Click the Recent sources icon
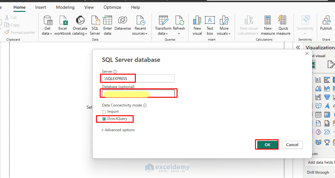 141,20
